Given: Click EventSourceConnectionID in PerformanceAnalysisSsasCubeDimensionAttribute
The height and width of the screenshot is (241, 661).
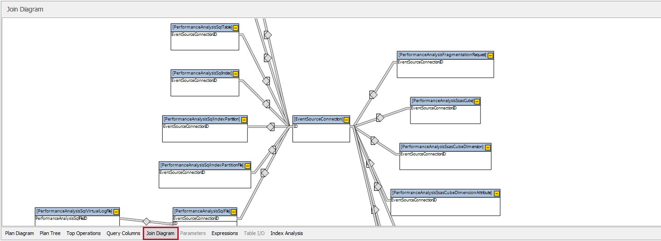Looking at the screenshot, I should tap(414, 200).
